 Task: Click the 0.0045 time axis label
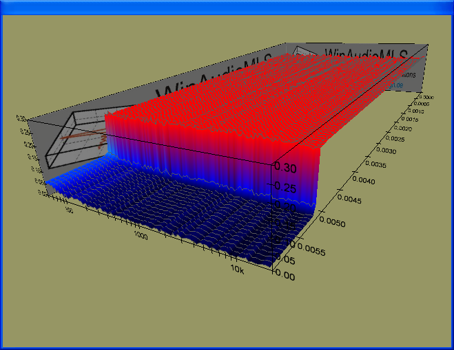348,200
